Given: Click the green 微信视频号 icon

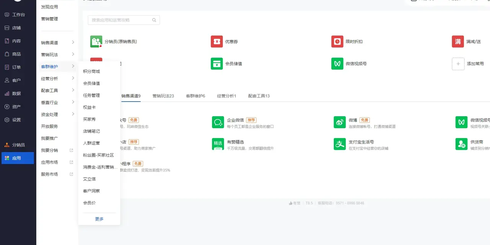Looking at the screenshot, I should point(337,64).
